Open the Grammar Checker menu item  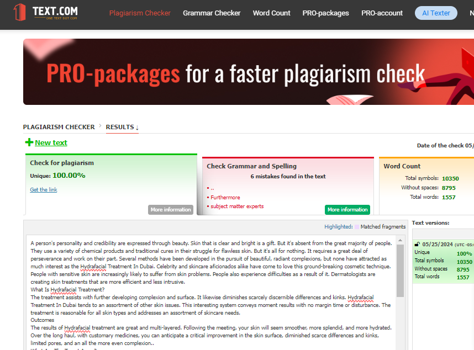(x=212, y=13)
